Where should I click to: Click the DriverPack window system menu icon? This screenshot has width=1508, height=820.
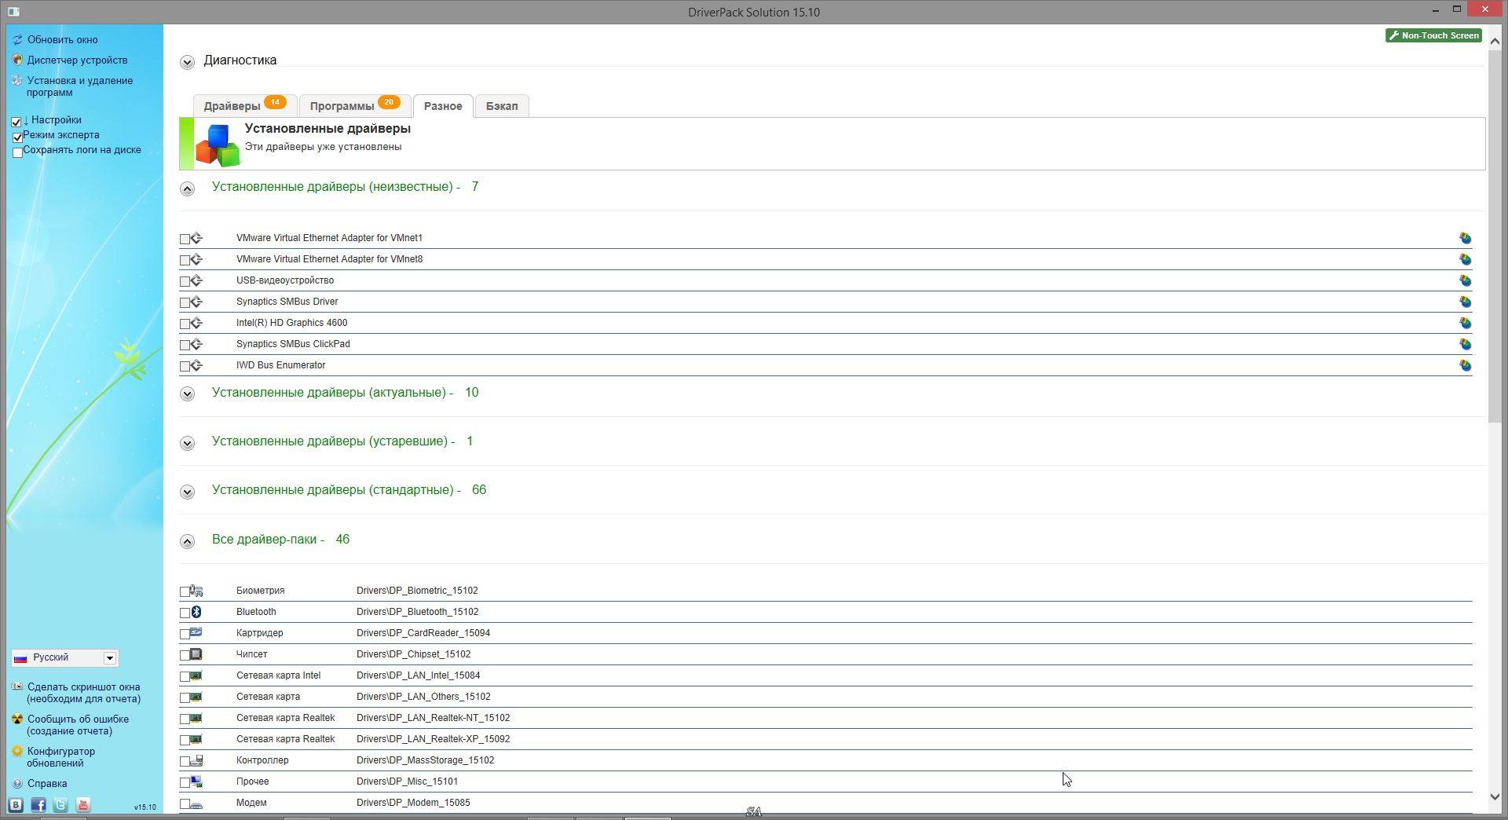click(x=13, y=12)
